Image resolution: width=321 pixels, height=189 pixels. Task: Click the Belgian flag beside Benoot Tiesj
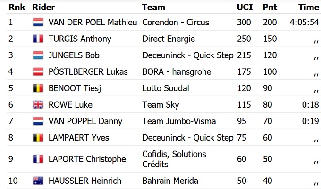pos(38,88)
